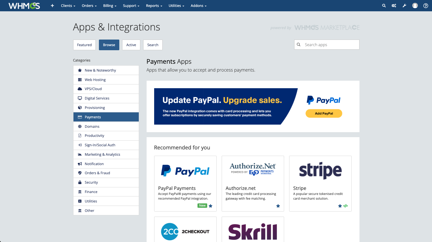Screen dimensions: 432x242
Task: Click the automation gears icon in top bar
Action: click(394, 6)
